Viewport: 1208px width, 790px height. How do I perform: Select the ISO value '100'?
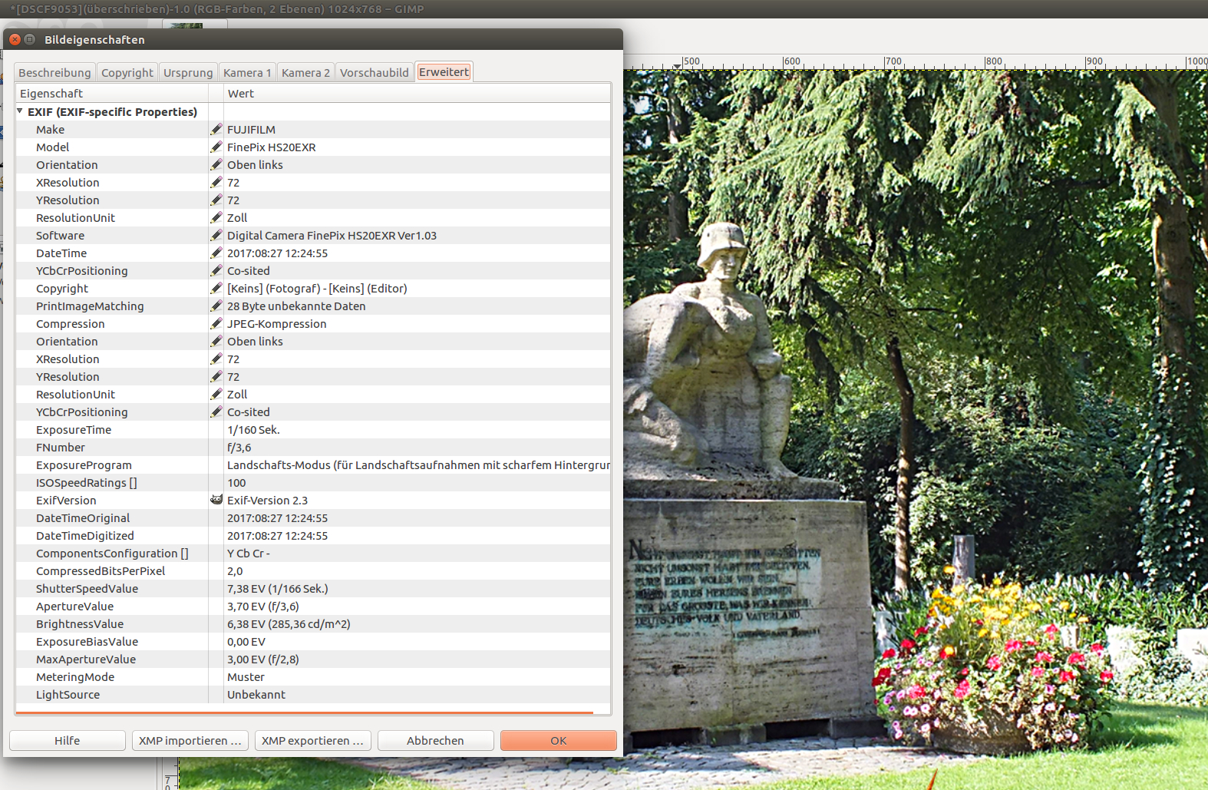coord(236,482)
